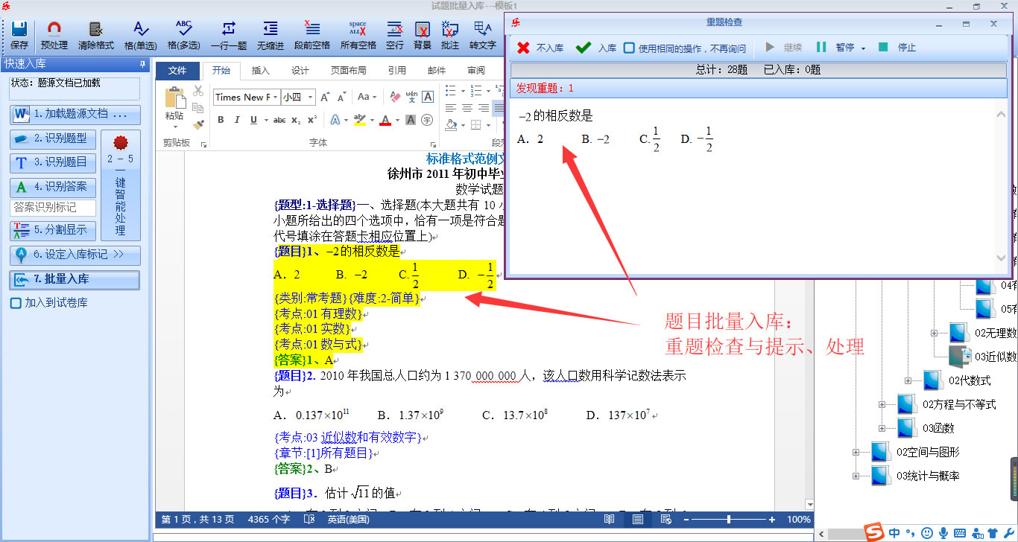1018x542 pixels.
Task: Check 使用相同的操作，不再询问 checkbox
Action: 630,48
